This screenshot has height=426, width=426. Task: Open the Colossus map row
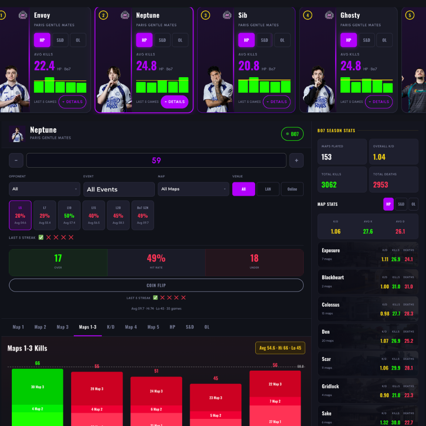(x=368, y=309)
